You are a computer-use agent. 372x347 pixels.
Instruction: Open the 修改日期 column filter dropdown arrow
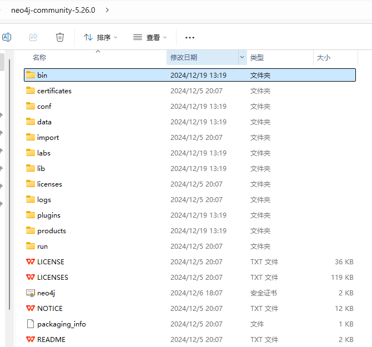pyautogui.click(x=242, y=57)
